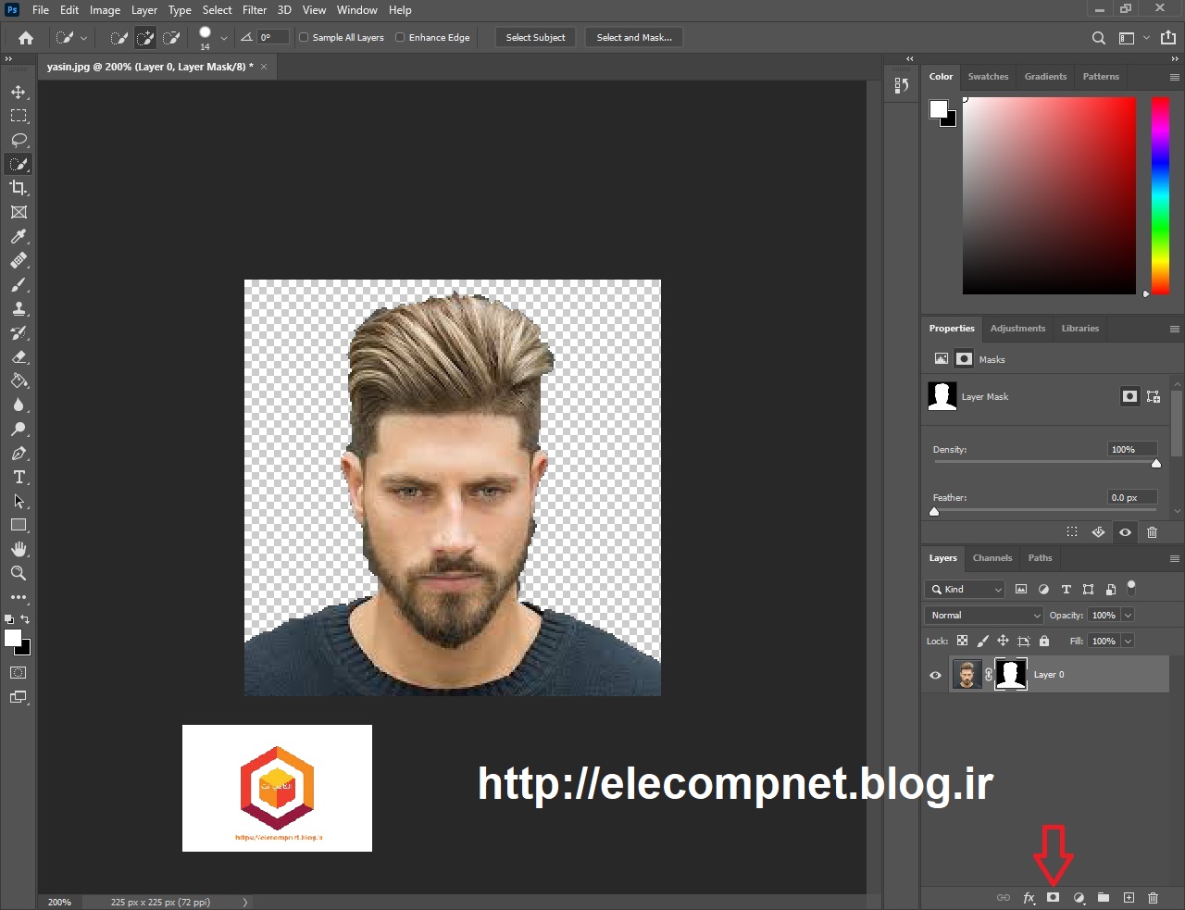
Task: Toggle Quick Mask mode
Action: click(x=19, y=672)
